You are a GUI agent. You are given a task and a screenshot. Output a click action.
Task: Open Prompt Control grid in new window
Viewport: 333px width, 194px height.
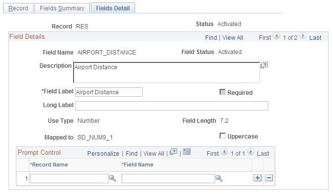click(173, 152)
